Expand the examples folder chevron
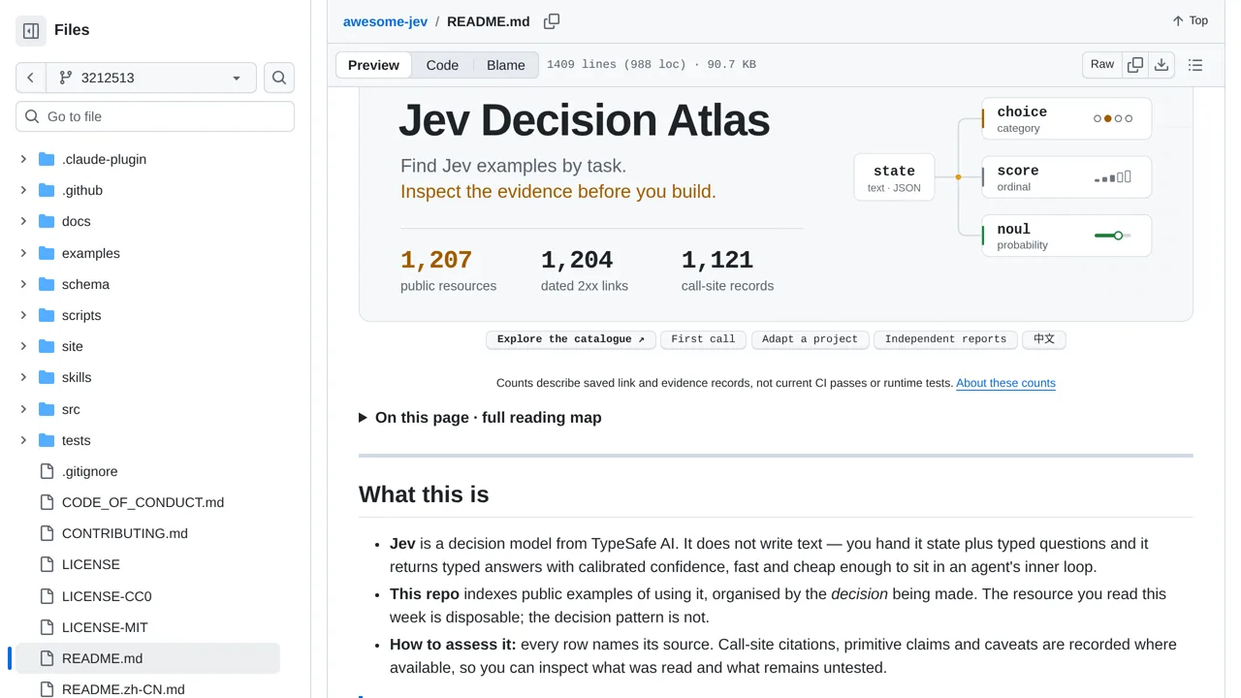The image size is (1241, 698). pos(23,253)
